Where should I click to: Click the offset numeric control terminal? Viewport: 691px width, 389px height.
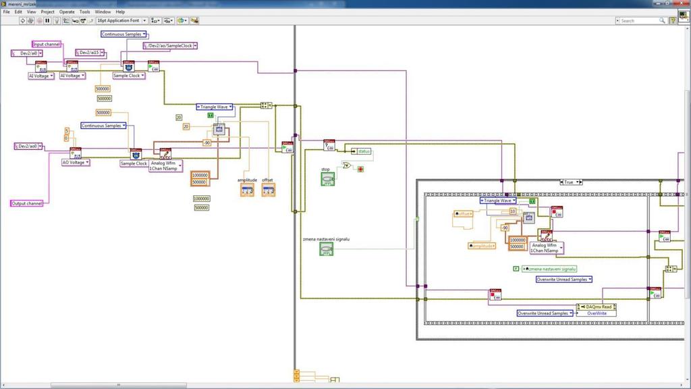point(268,190)
